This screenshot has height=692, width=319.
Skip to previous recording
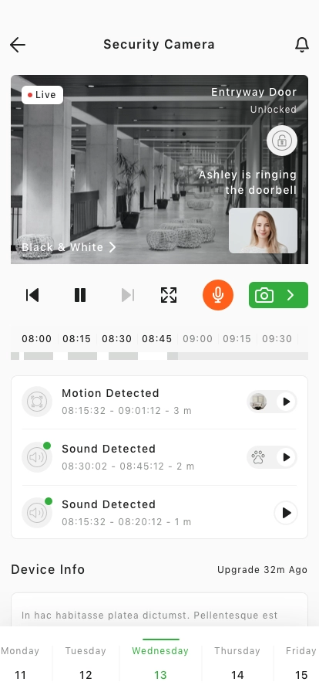point(32,295)
